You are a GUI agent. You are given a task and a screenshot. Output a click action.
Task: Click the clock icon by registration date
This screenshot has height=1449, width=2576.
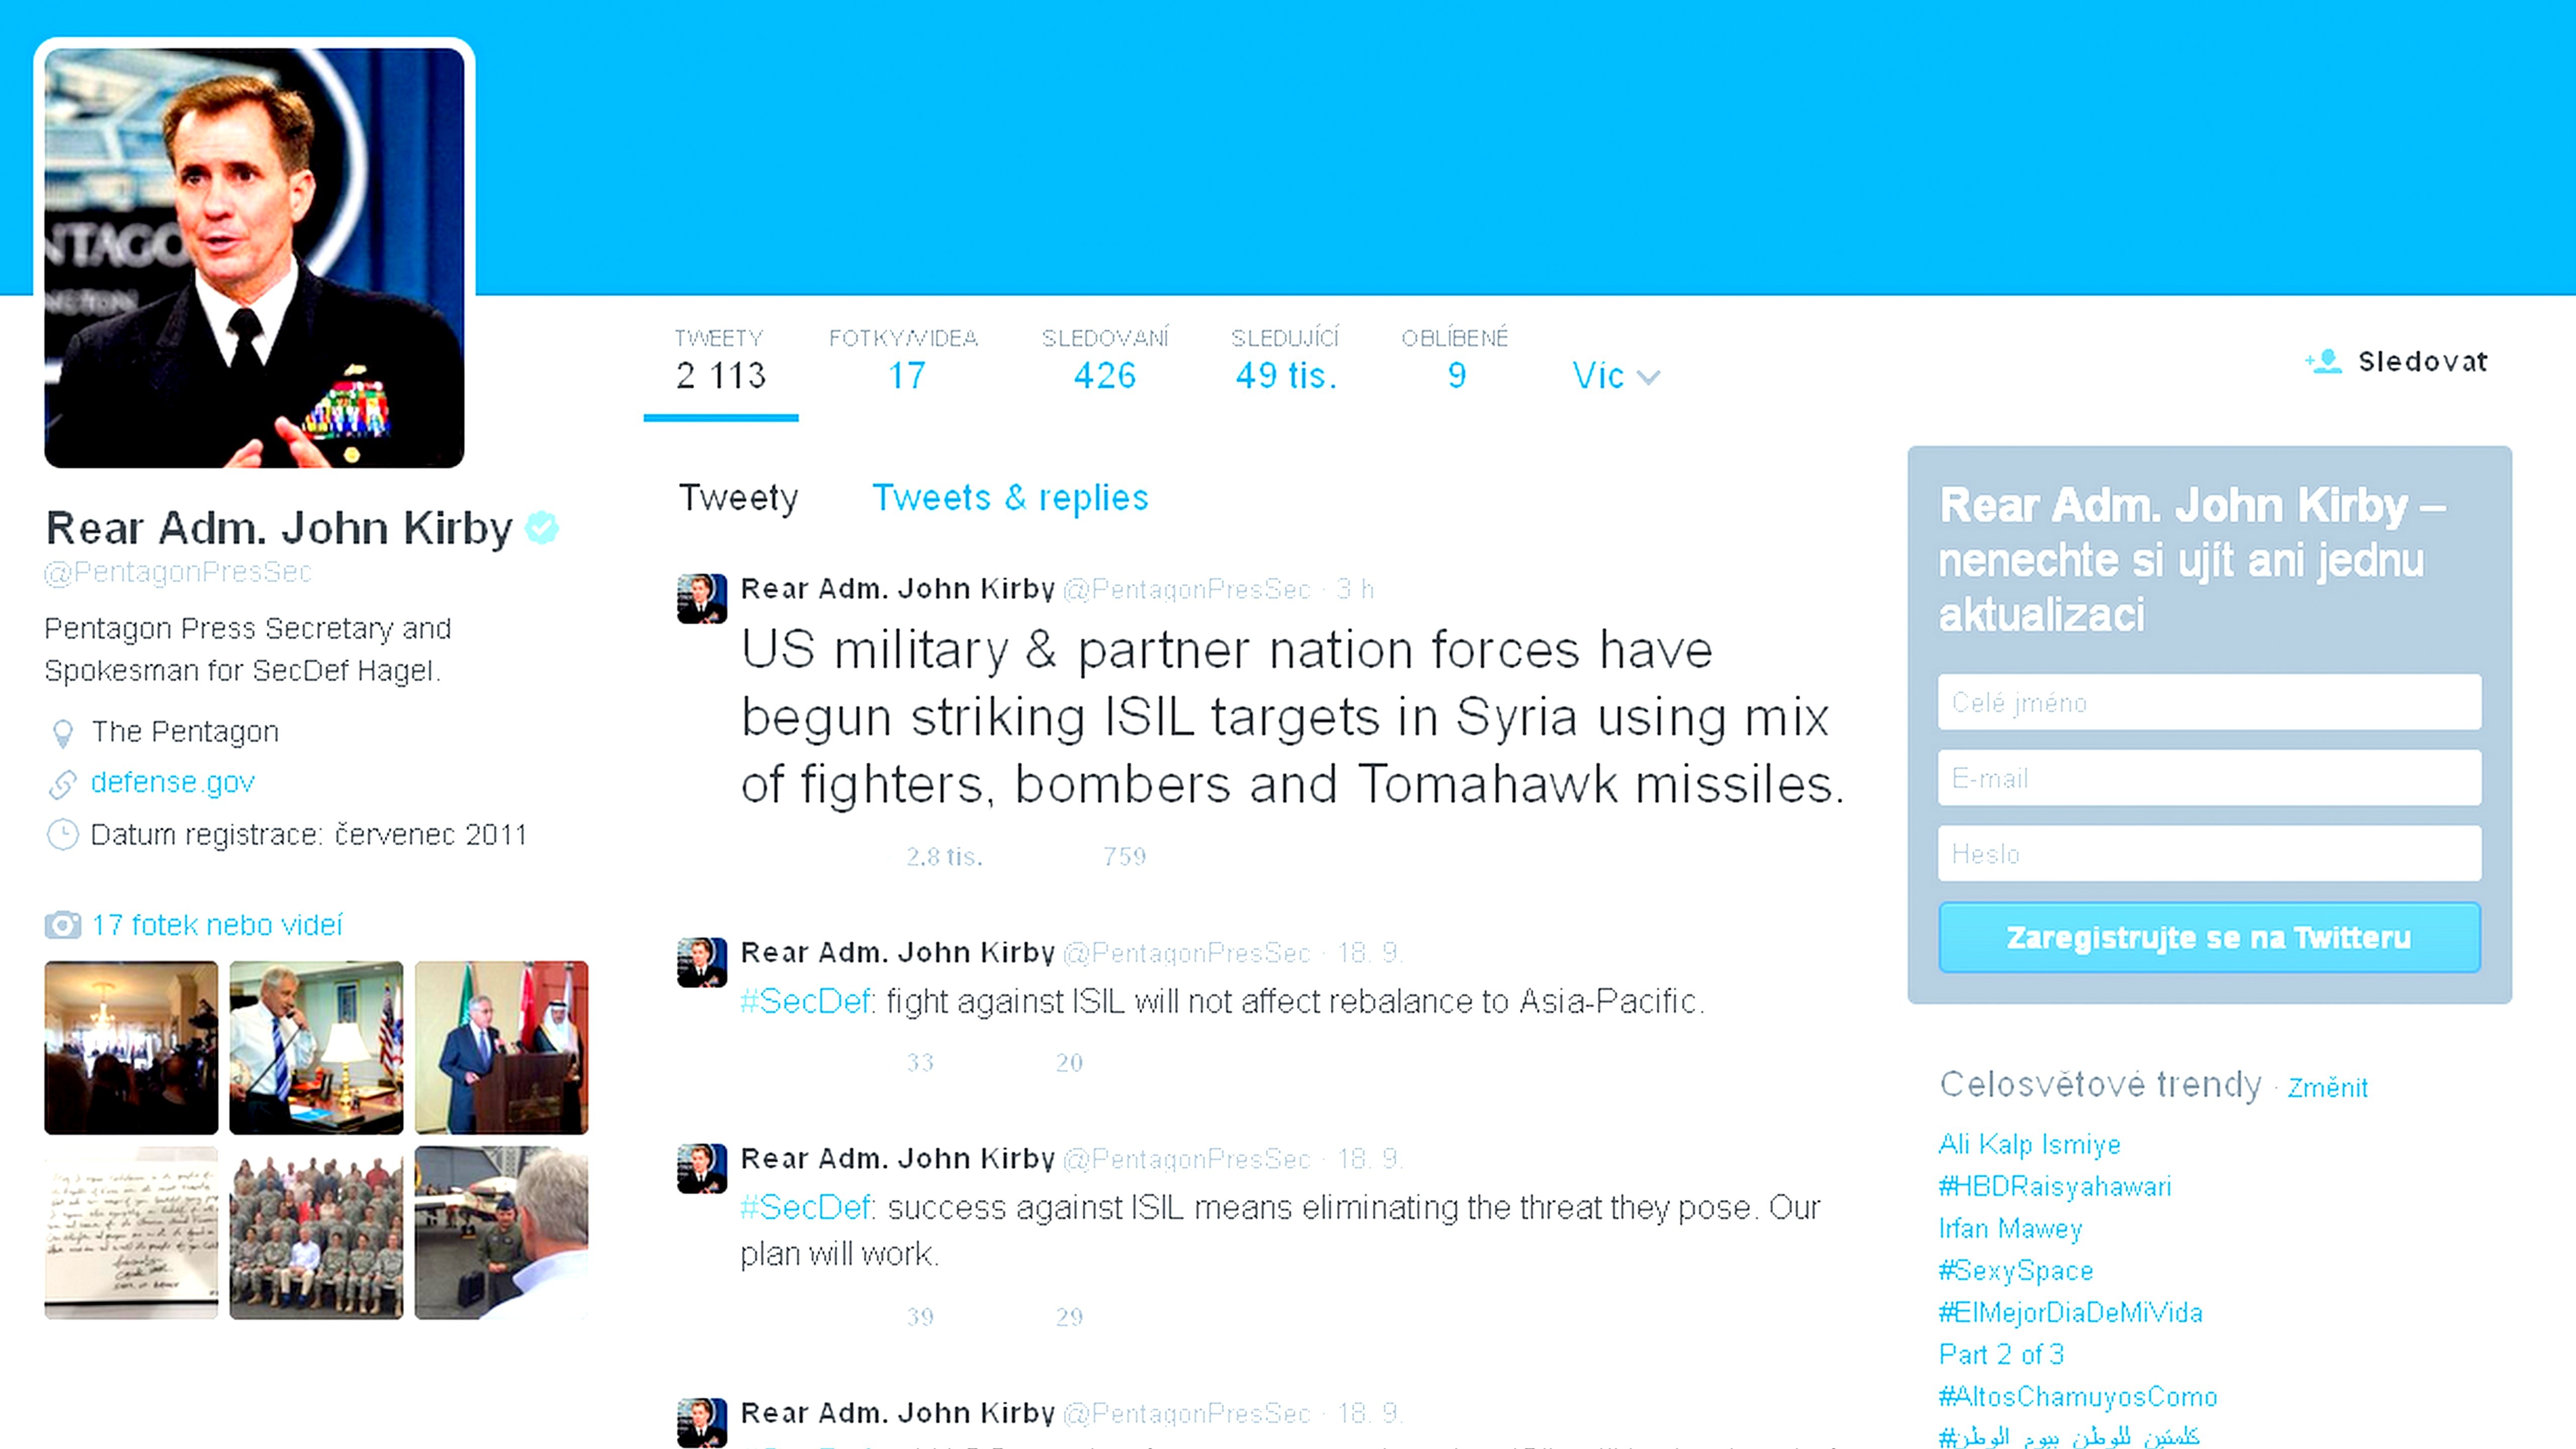pos(62,835)
